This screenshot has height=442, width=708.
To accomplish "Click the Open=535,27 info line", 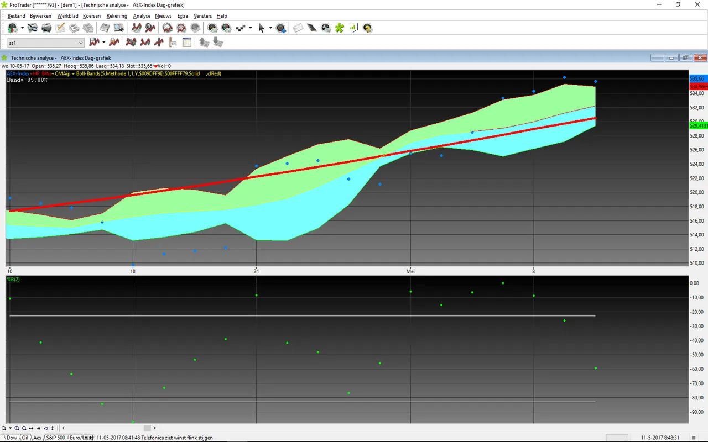I will tap(46, 66).
